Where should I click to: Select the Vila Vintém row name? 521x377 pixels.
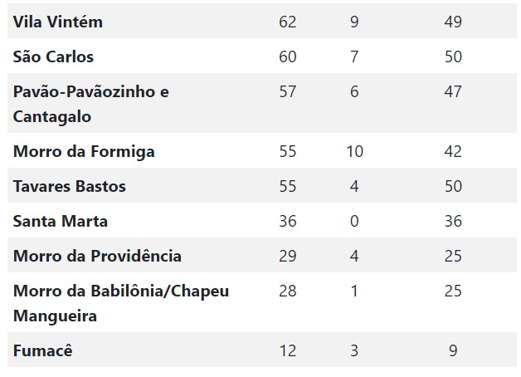coord(58,22)
